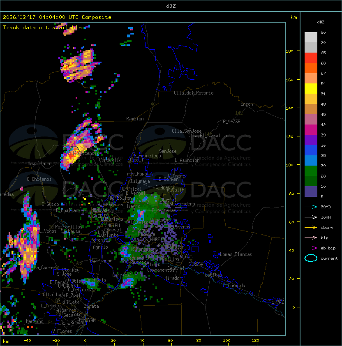Select the red swatch below 65 dBZ
The image size is (342, 346).
pyautogui.click(x=311, y=58)
